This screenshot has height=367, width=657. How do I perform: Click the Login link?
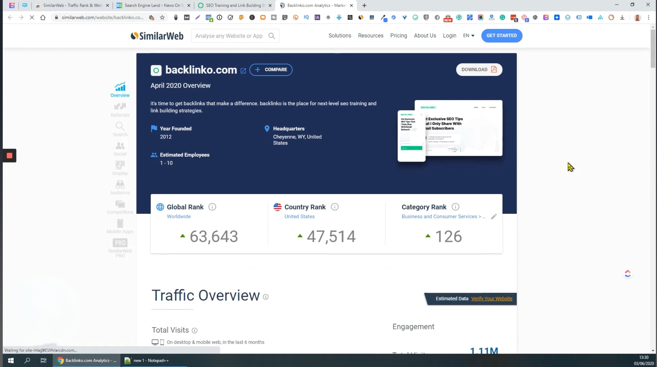coord(449,35)
